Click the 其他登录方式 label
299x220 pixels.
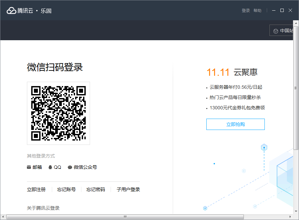point(41,156)
